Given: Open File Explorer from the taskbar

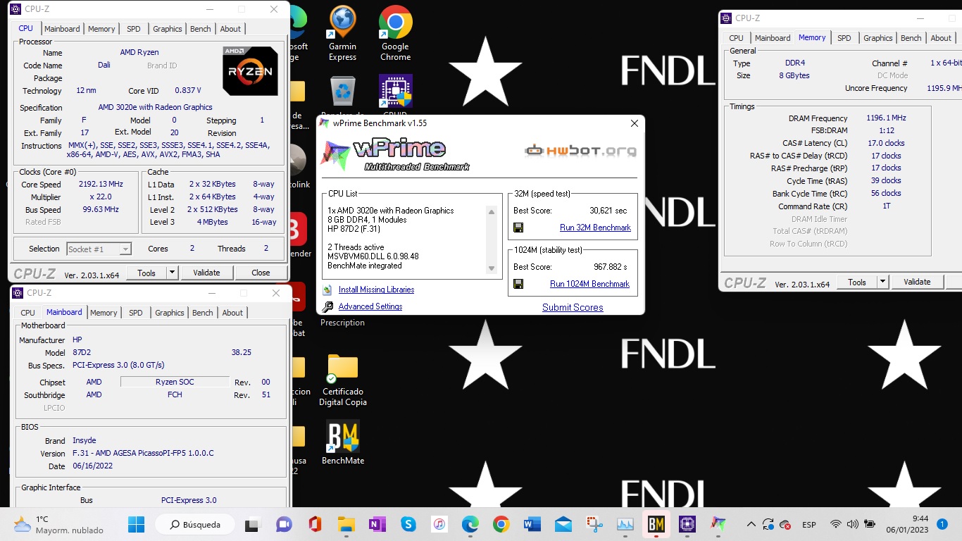Looking at the screenshot, I should (x=346, y=524).
